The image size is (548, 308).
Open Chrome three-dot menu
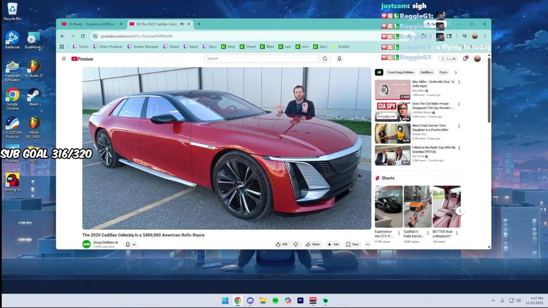(485, 36)
